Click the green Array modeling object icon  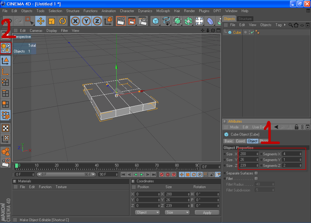point(188,21)
